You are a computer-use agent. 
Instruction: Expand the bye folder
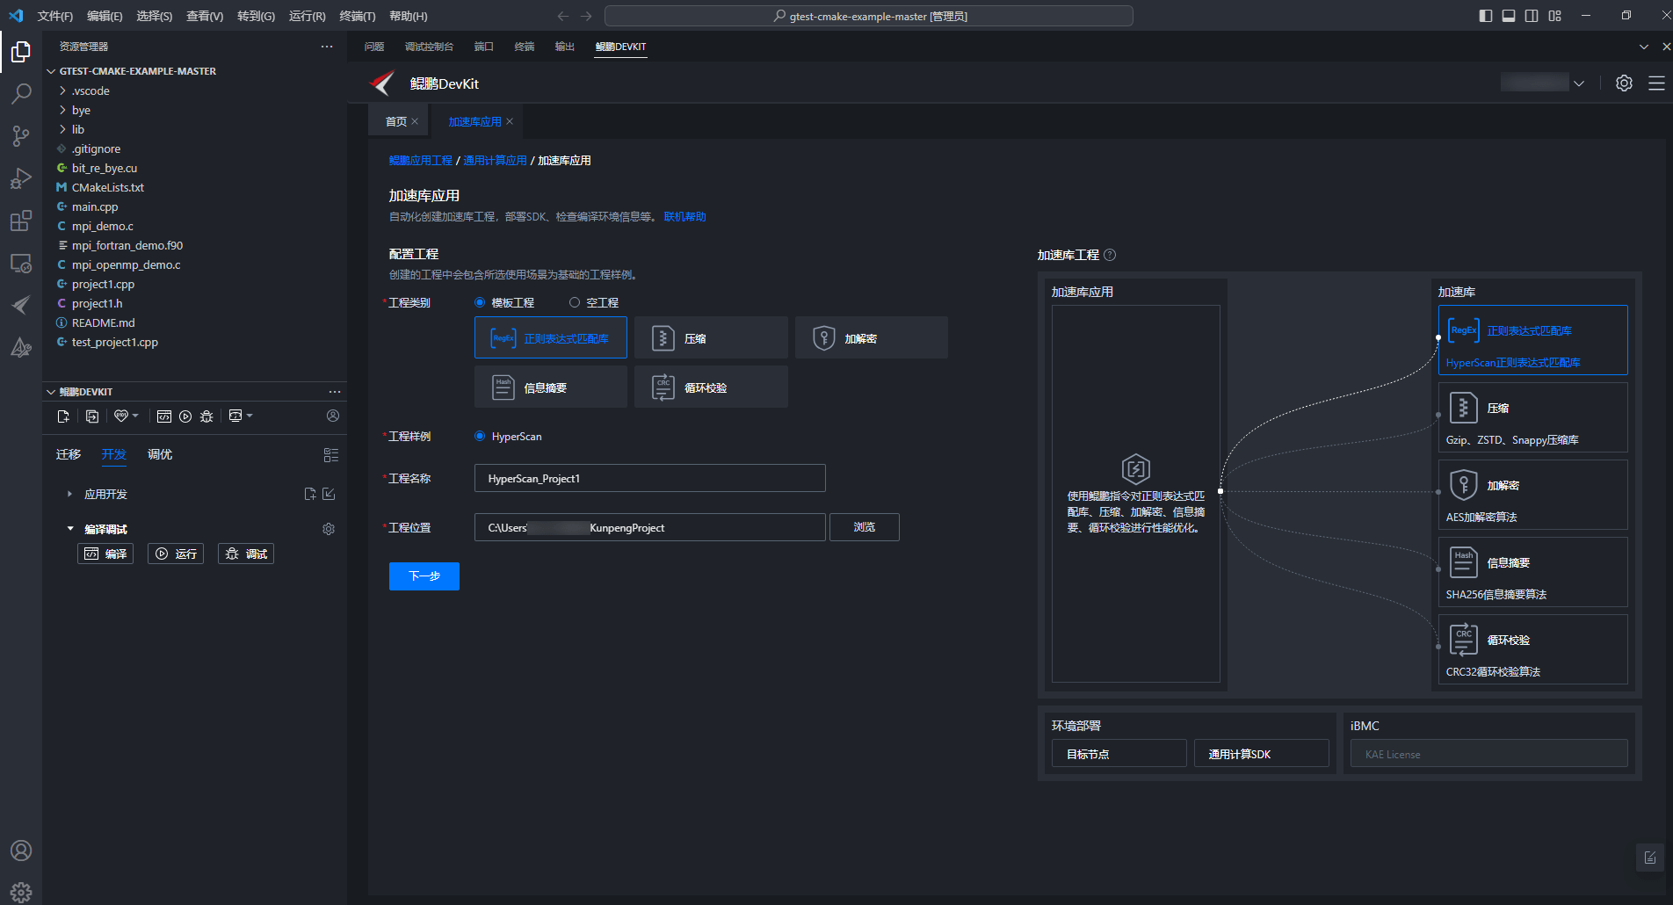[x=63, y=110]
